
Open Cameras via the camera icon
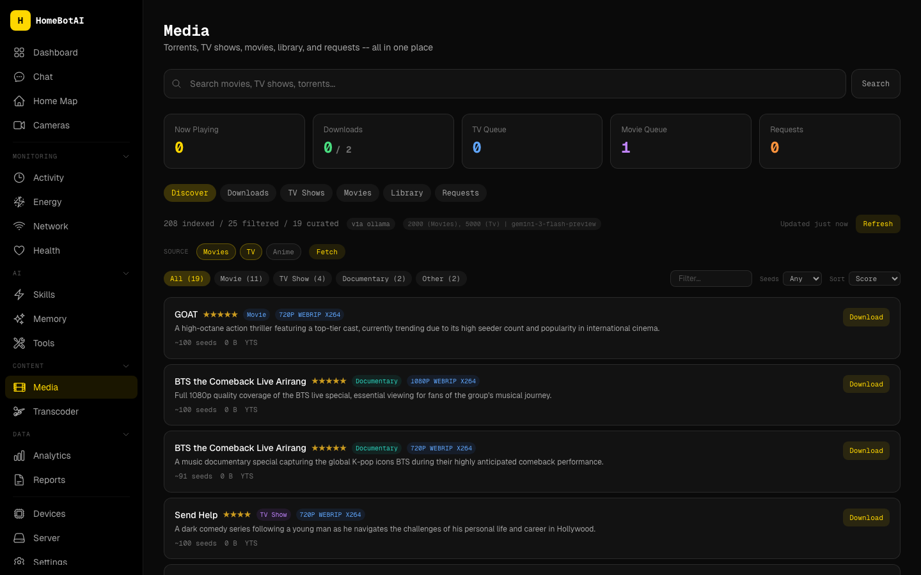[x=19, y=125]
